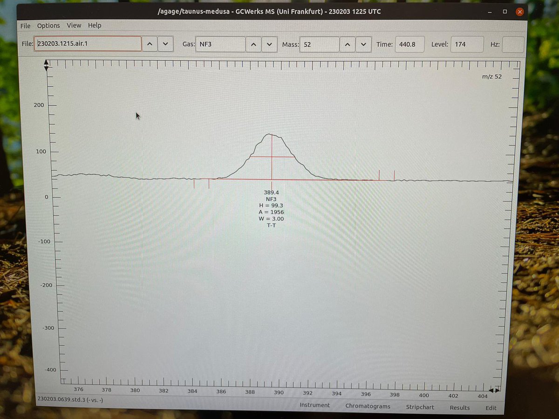
Task: Click the Gas field showing NF3
Action: coord(220,45)
